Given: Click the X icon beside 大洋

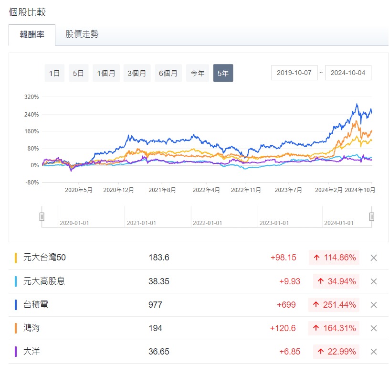Looking at the screenshot, I should [x=374, y=352].
